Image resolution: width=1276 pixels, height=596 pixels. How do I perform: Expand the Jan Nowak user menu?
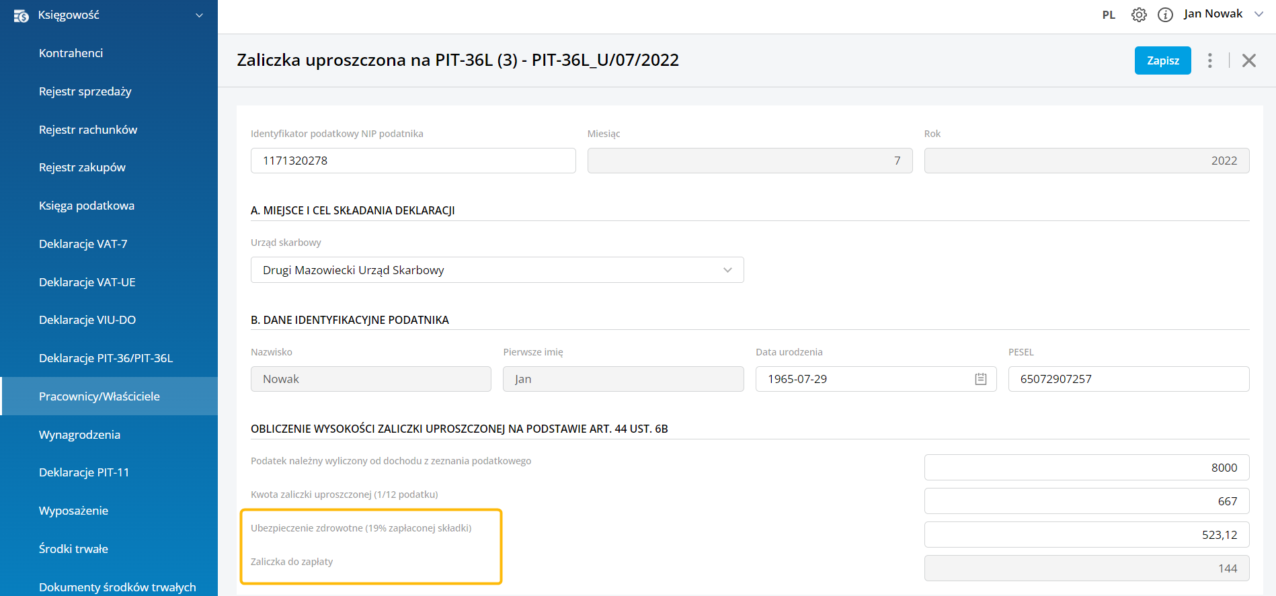pyautogui.click(x=1259, y=14)
